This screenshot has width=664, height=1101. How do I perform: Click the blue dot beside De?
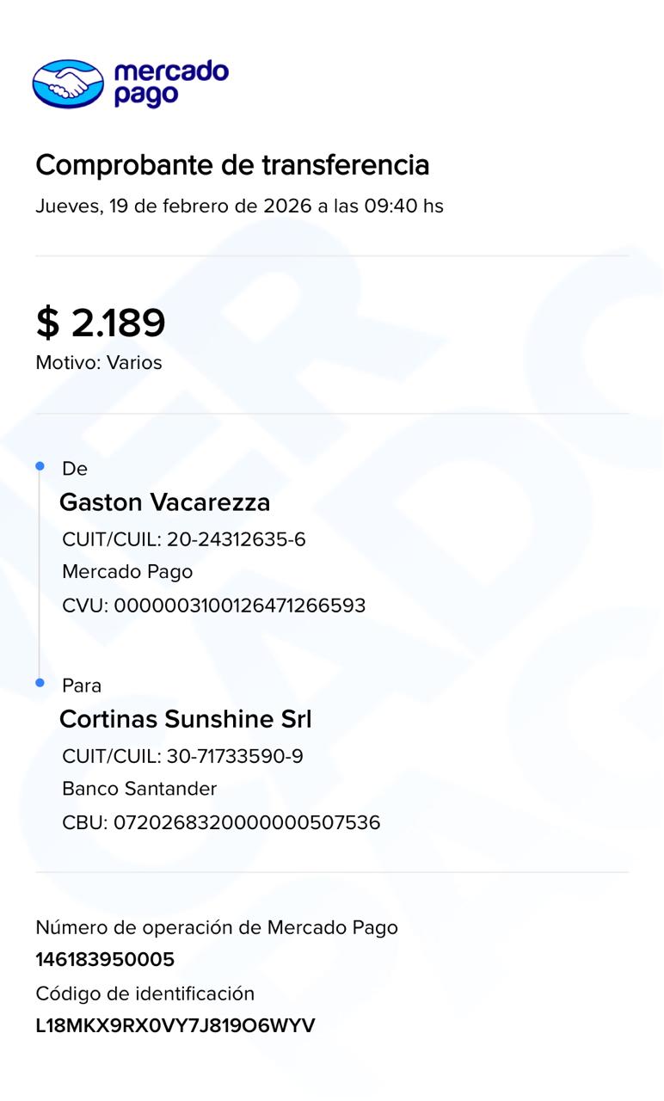[x=40, y=466]
